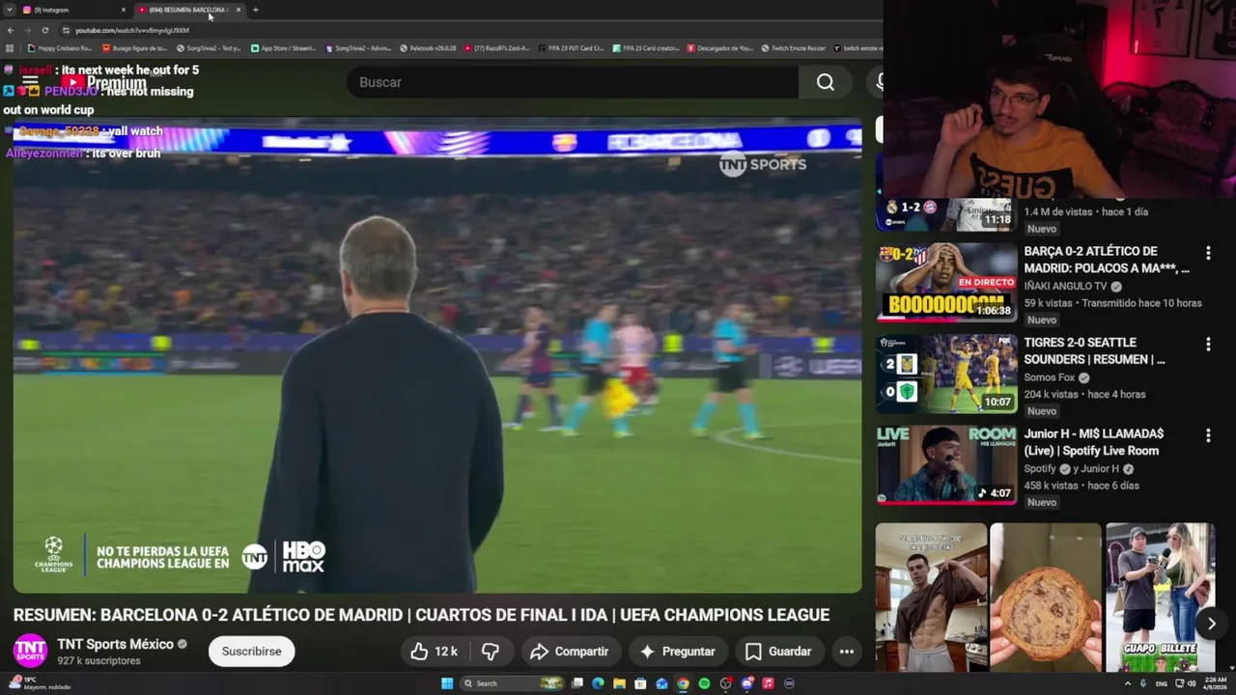Open the clock showing 2:26 AM

point(1215,683)
